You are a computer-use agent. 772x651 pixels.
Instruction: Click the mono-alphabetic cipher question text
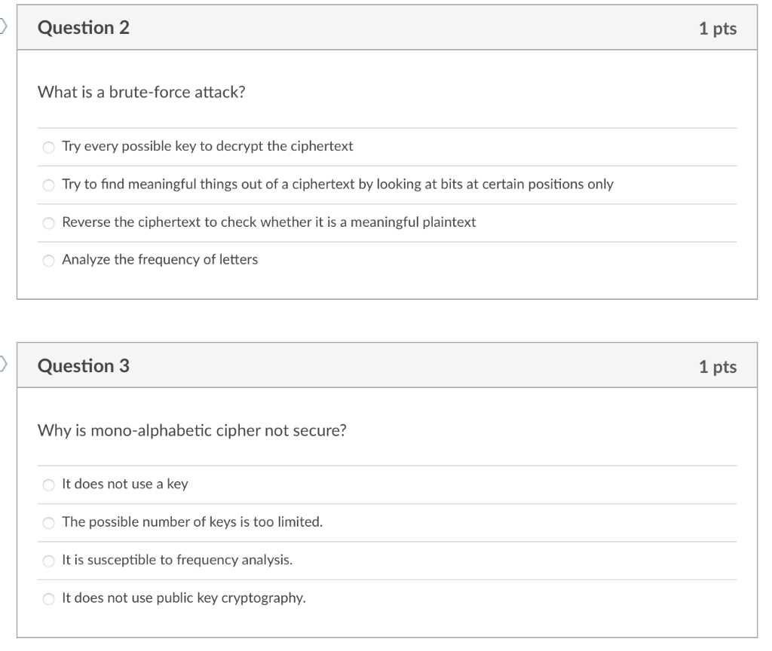coord(192,430)
